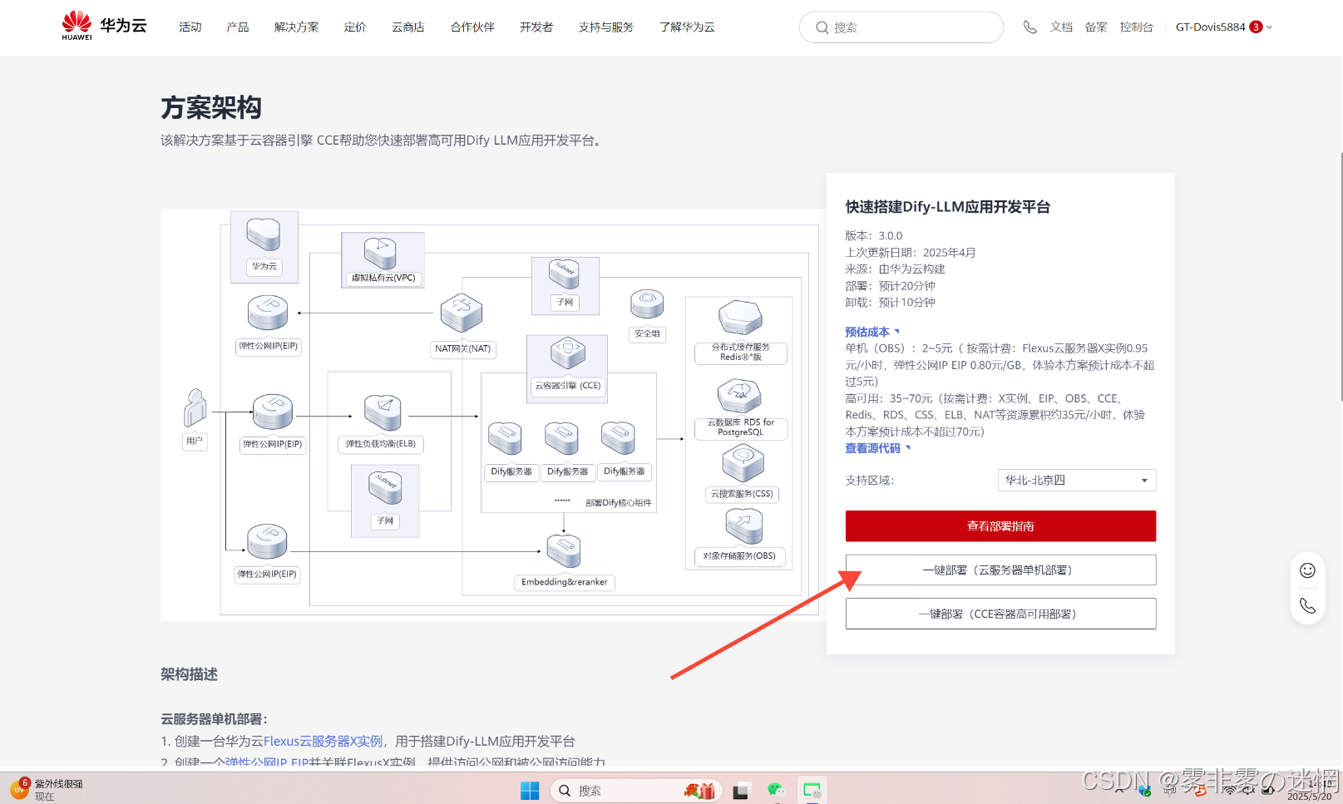
Task: Click the 架构描述 heading text
Action: pyautogui.click(x=189, y=674)
